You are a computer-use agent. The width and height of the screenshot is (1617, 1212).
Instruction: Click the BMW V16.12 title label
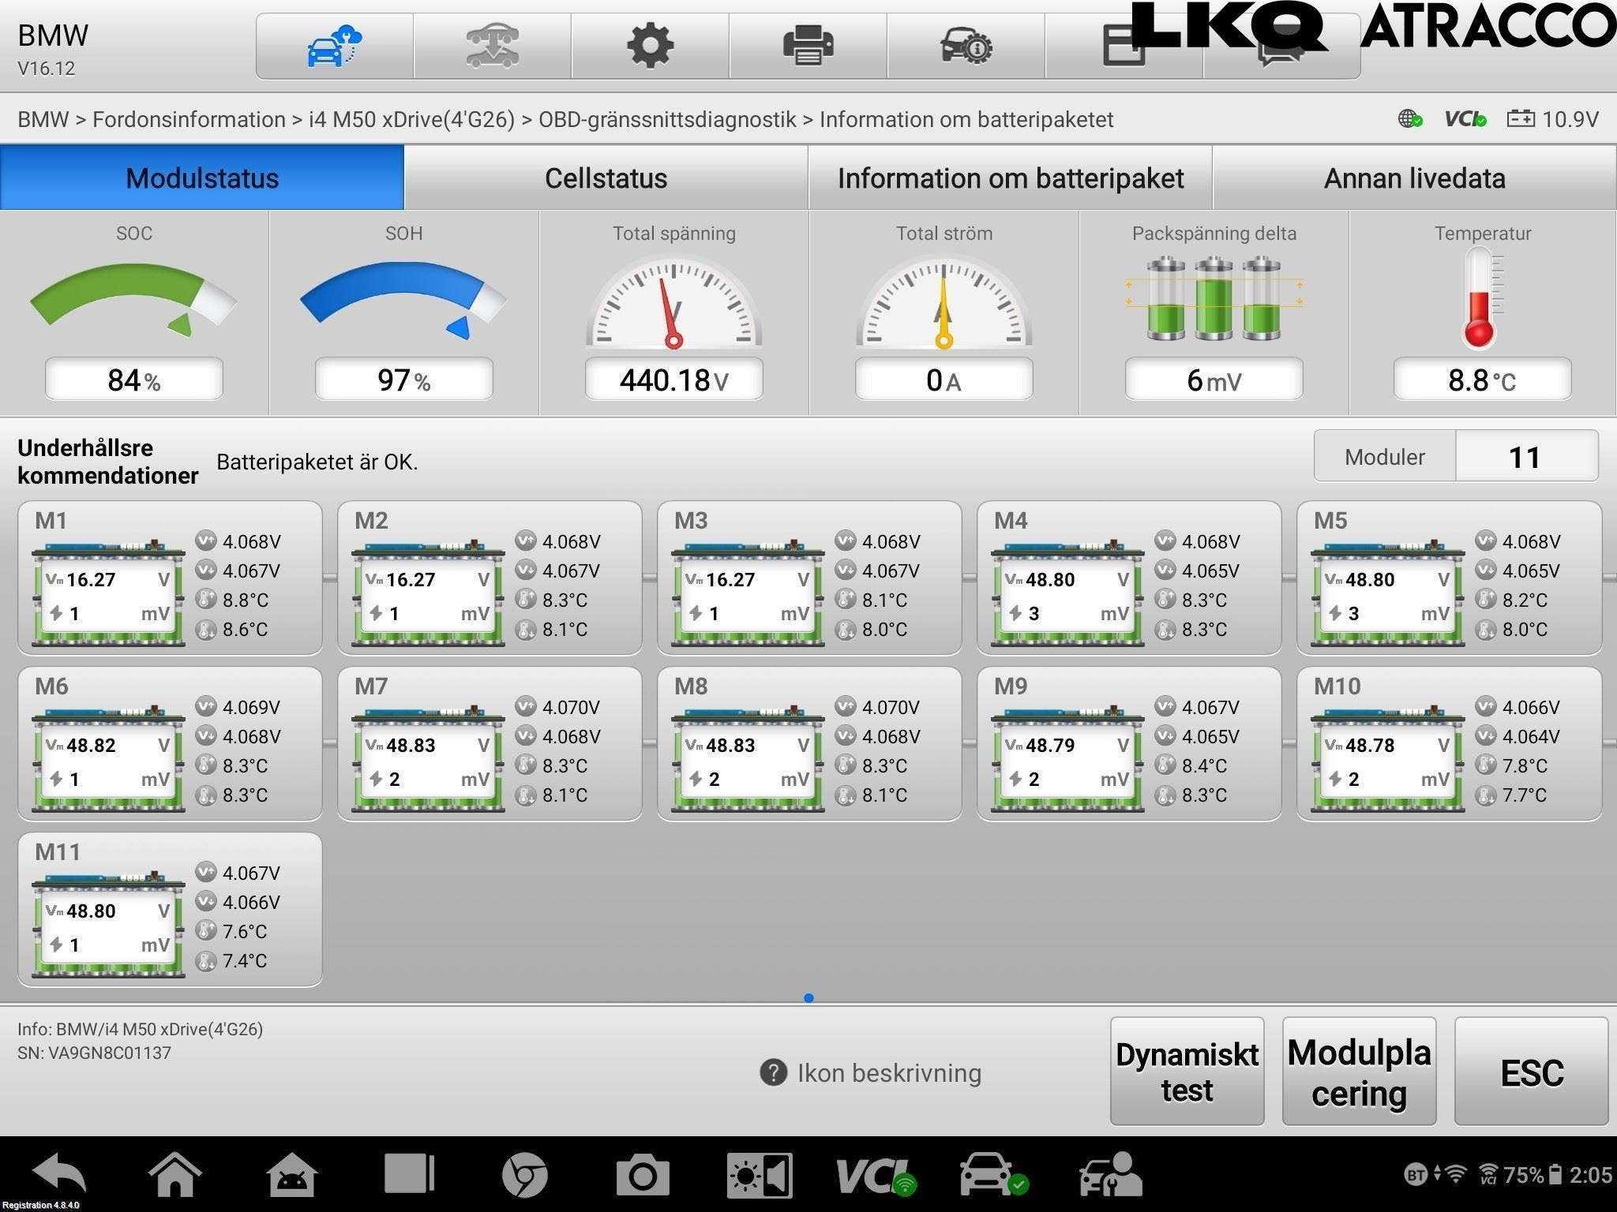tap(53, 49)
